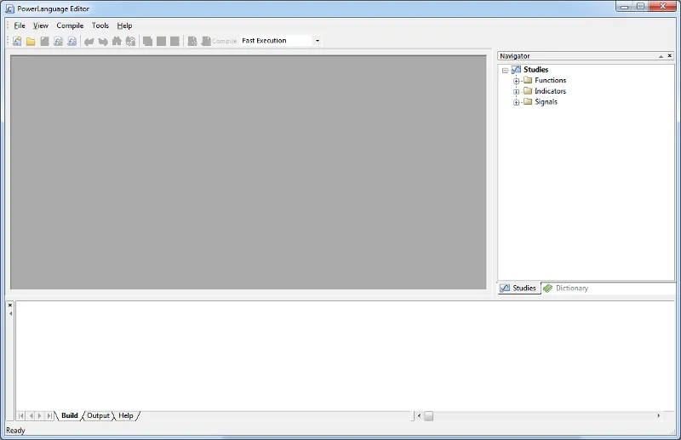This screenshot has height=440, width=681.
Task: Click the gray editor workspace area
Action: click(249, 172)
